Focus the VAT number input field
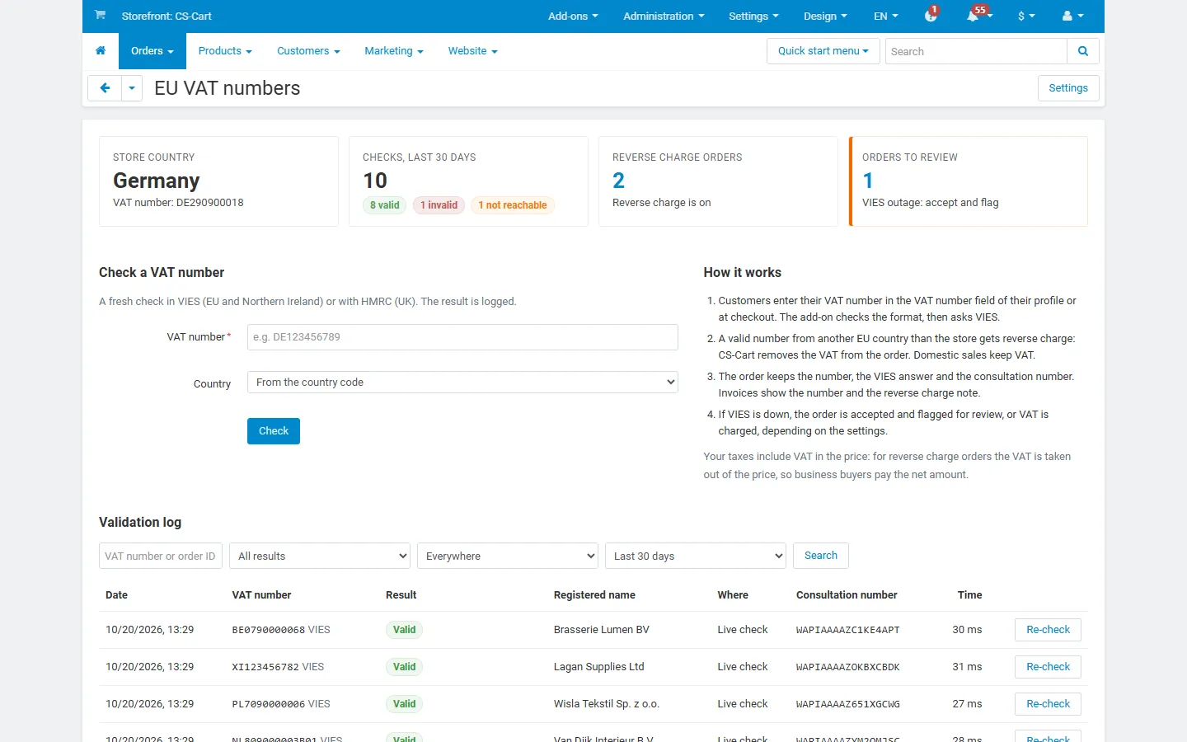This screenshot has width=1187, height=742. point(462,337)
